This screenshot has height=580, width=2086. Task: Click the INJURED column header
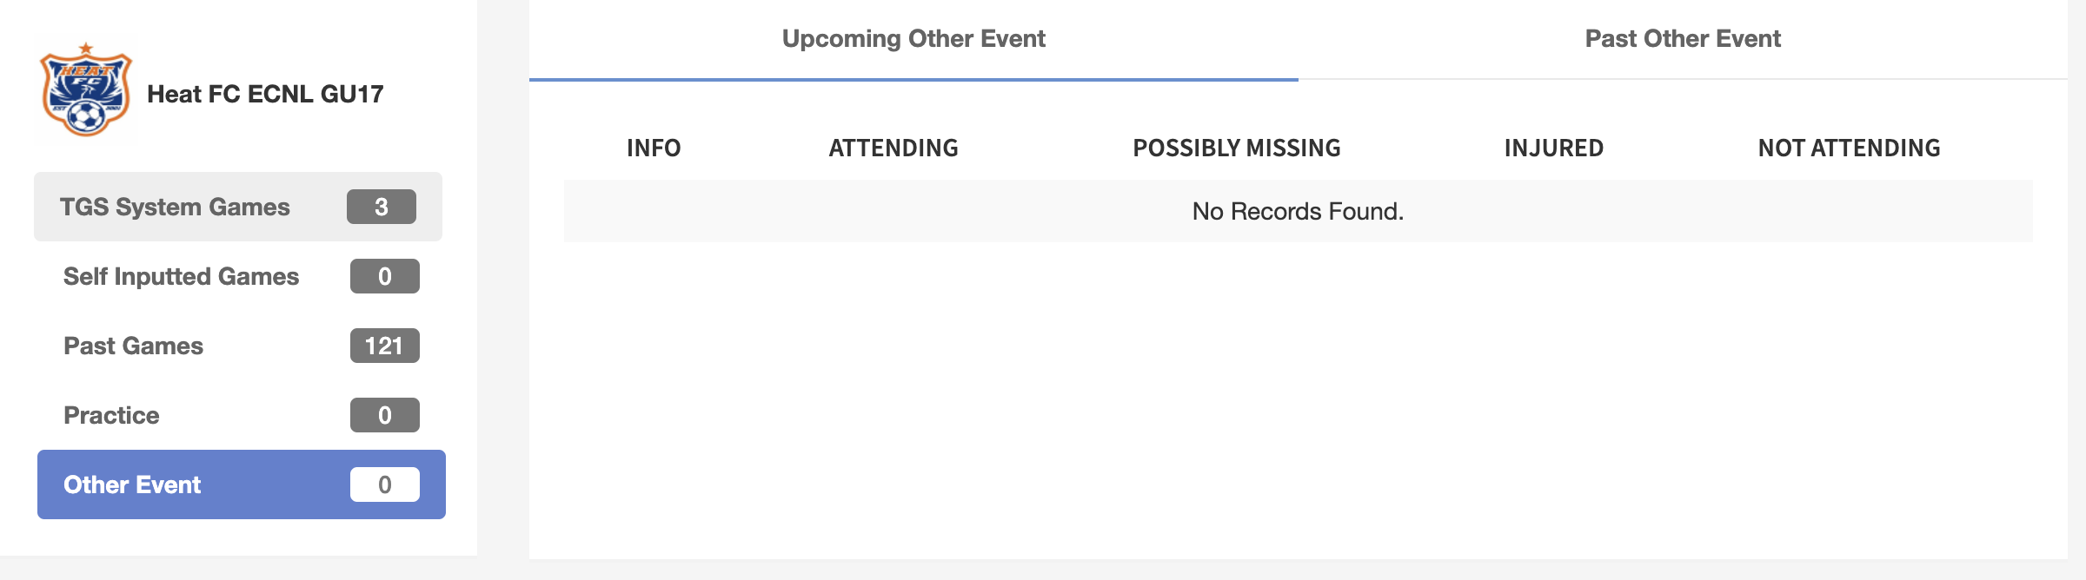point(1554,148)
